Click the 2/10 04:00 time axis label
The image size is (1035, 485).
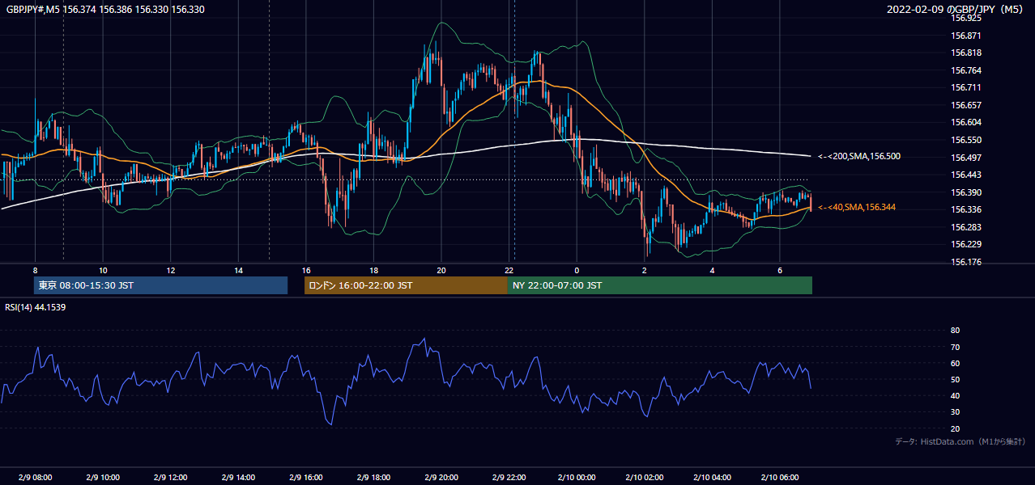click(x=712, y=477)
